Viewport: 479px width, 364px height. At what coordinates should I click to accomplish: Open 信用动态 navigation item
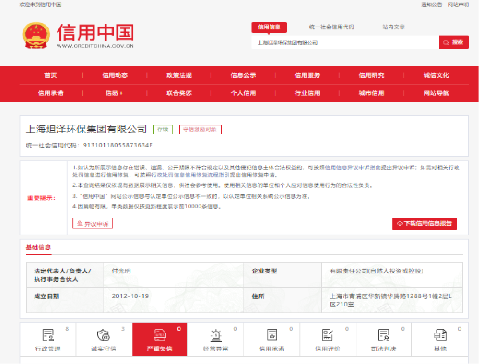tap(115, 75)
